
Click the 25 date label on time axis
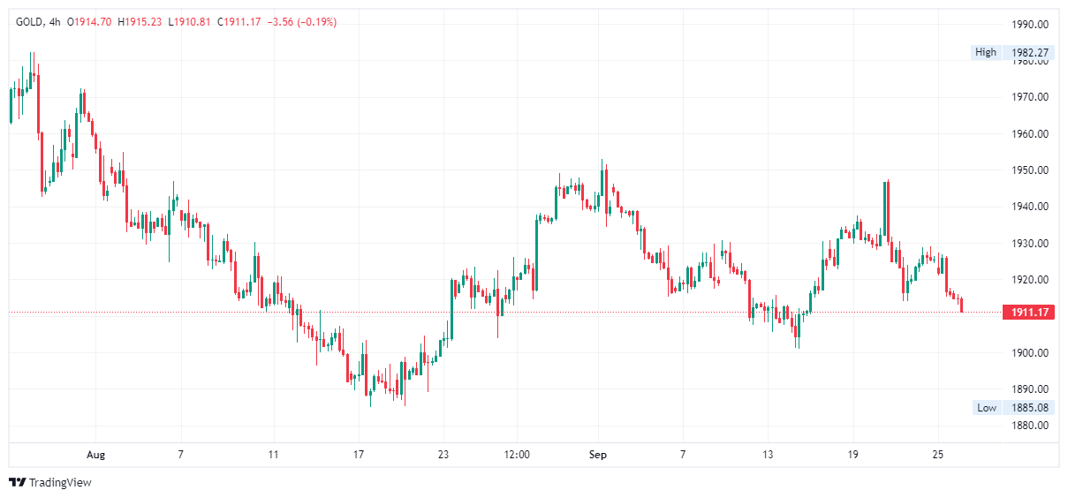tap(938, 455)
